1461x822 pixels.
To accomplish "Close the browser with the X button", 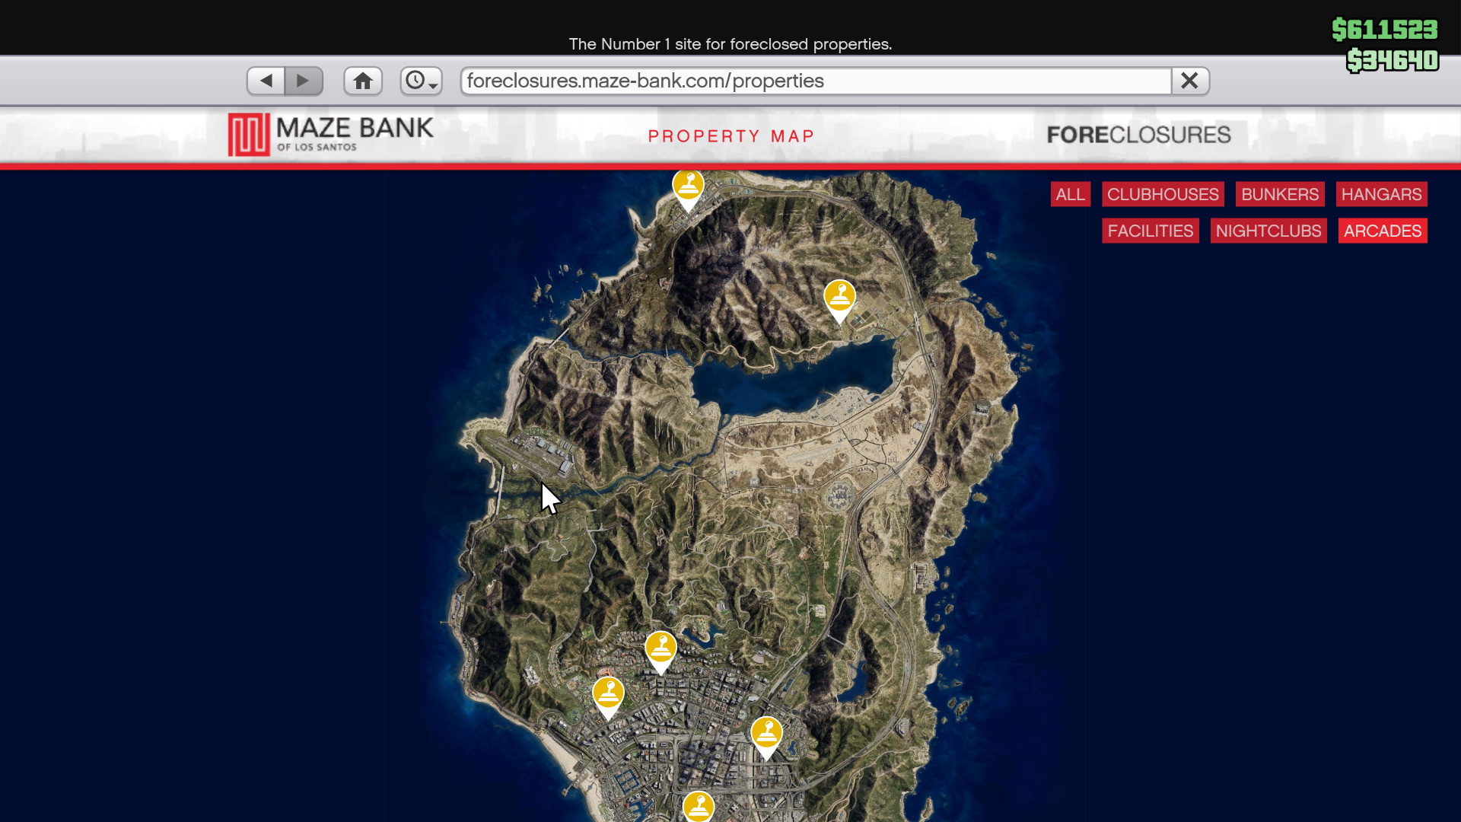I will 1190,81.
